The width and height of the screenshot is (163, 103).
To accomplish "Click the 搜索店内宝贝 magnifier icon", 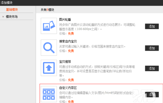I will tap(49, 48).
